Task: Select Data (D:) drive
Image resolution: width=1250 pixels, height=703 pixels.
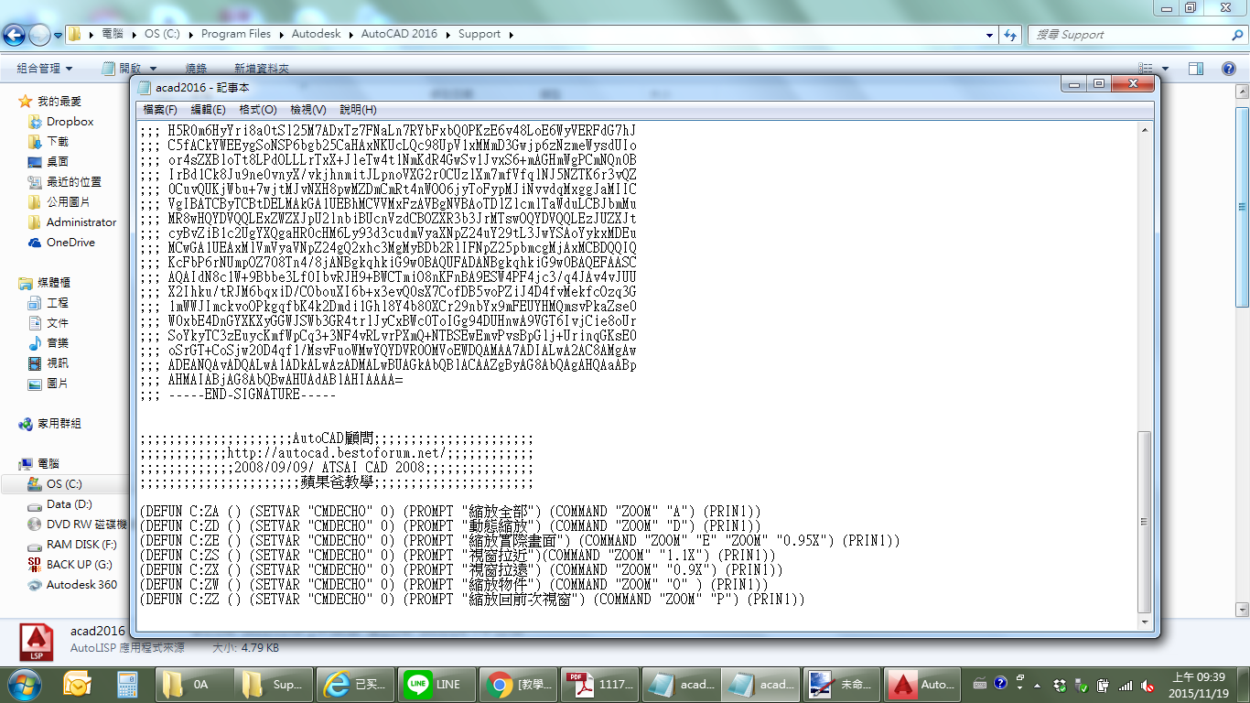Action: coord(70,503)
